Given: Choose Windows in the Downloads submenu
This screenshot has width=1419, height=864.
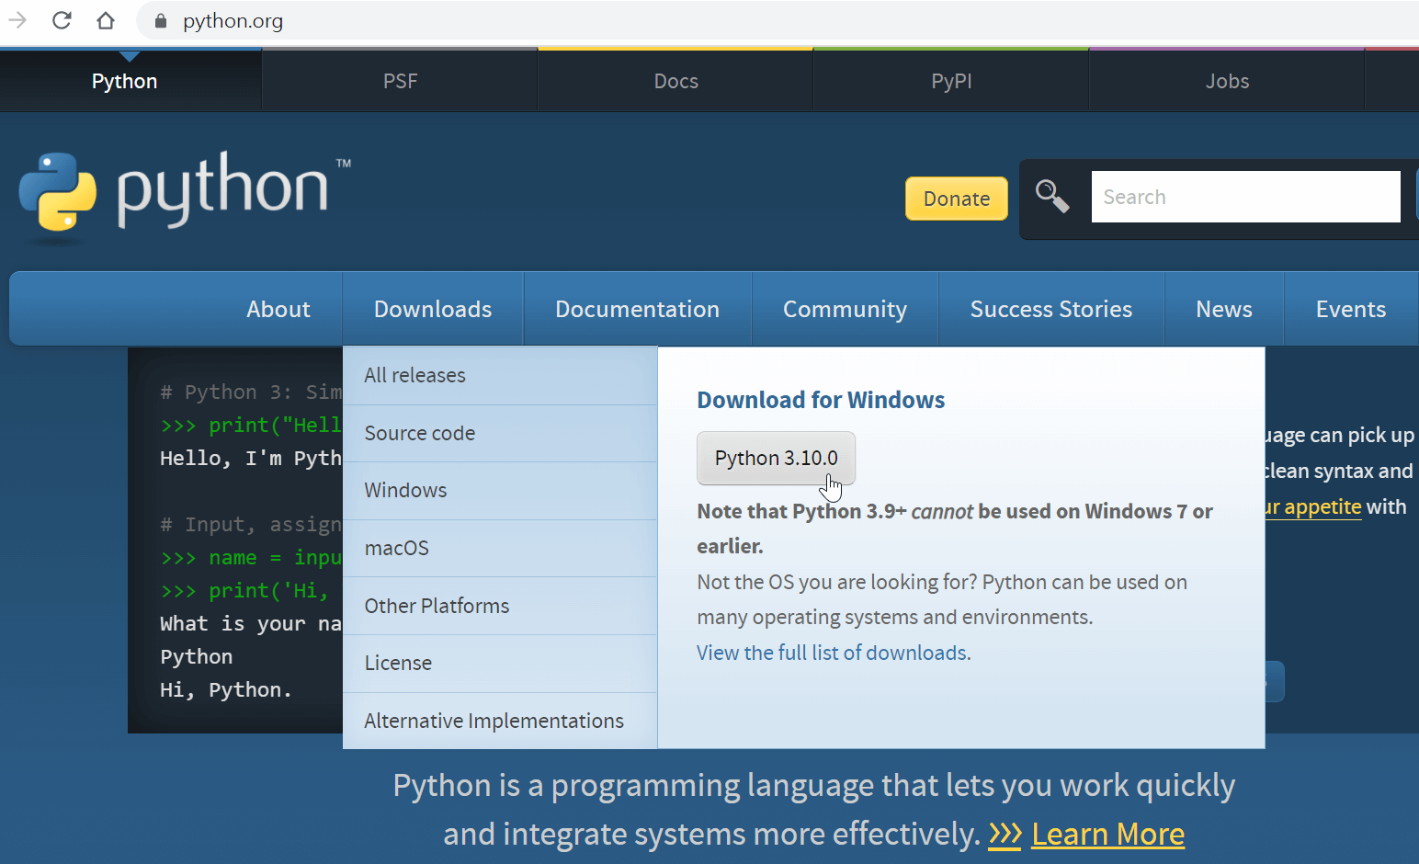Looking at the screenshot, I should click(x=500, y=490).
